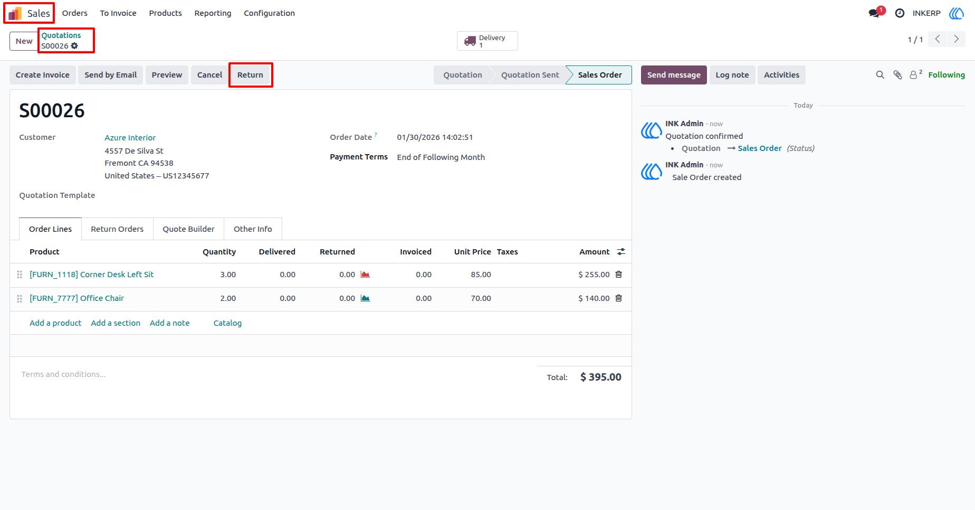The image size is (975, 510).
Task: Show the followers list dropdown
Action: (916, 74)
